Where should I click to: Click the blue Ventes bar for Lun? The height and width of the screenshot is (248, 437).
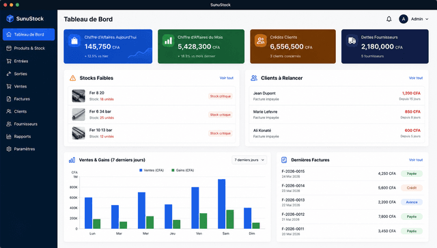click(x=88, y=213)
